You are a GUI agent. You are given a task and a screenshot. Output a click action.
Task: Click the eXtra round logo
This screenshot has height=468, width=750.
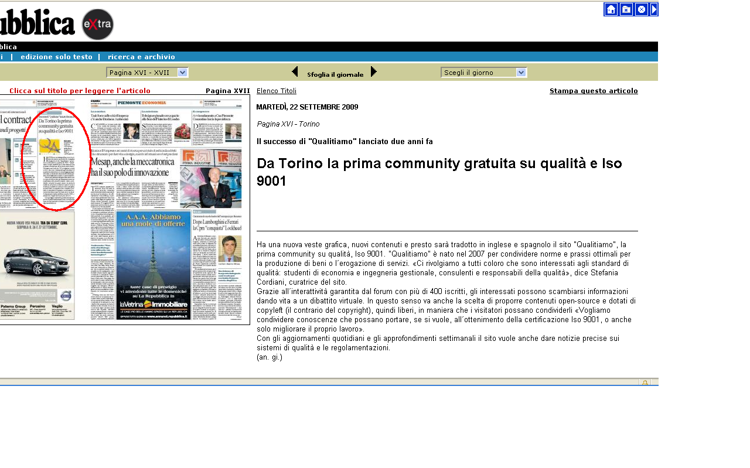coord(98,25)
